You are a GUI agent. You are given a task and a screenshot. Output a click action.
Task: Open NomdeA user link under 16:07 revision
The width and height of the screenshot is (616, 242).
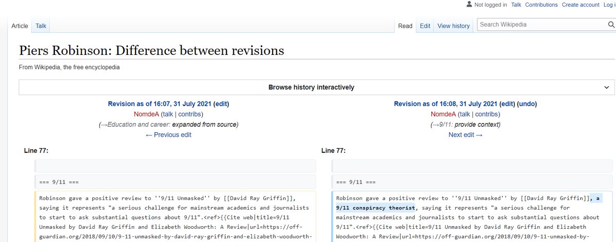click(x=146, y=114)
